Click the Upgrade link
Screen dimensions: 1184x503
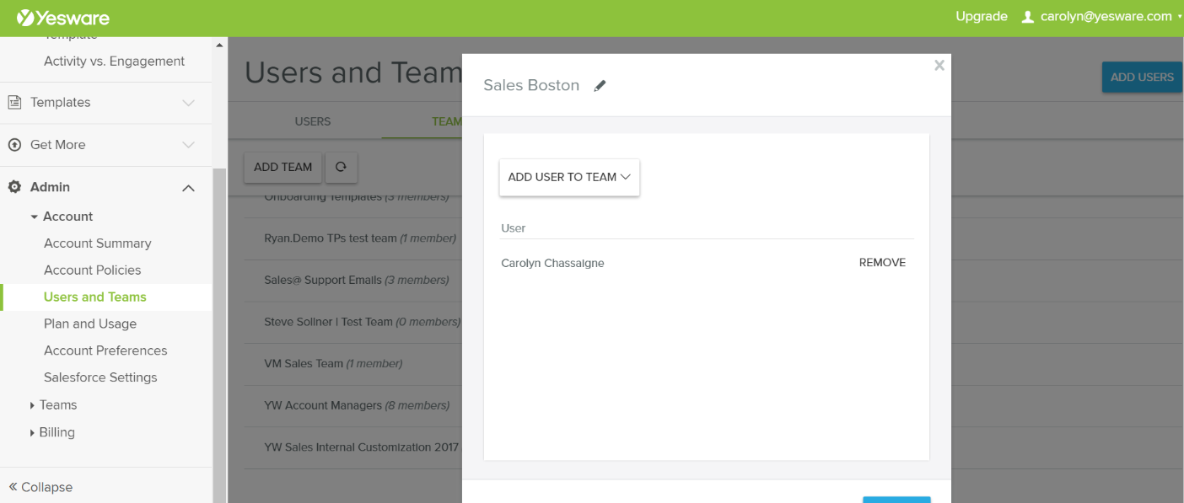point(982,17)
